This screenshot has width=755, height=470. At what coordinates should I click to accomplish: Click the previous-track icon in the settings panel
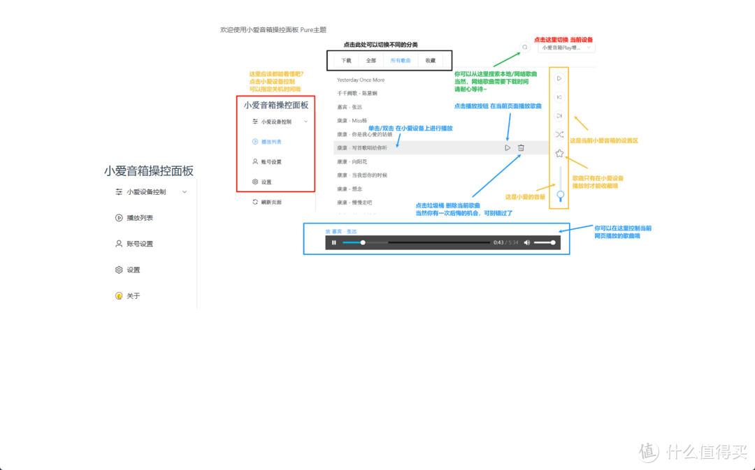point(560,97)
